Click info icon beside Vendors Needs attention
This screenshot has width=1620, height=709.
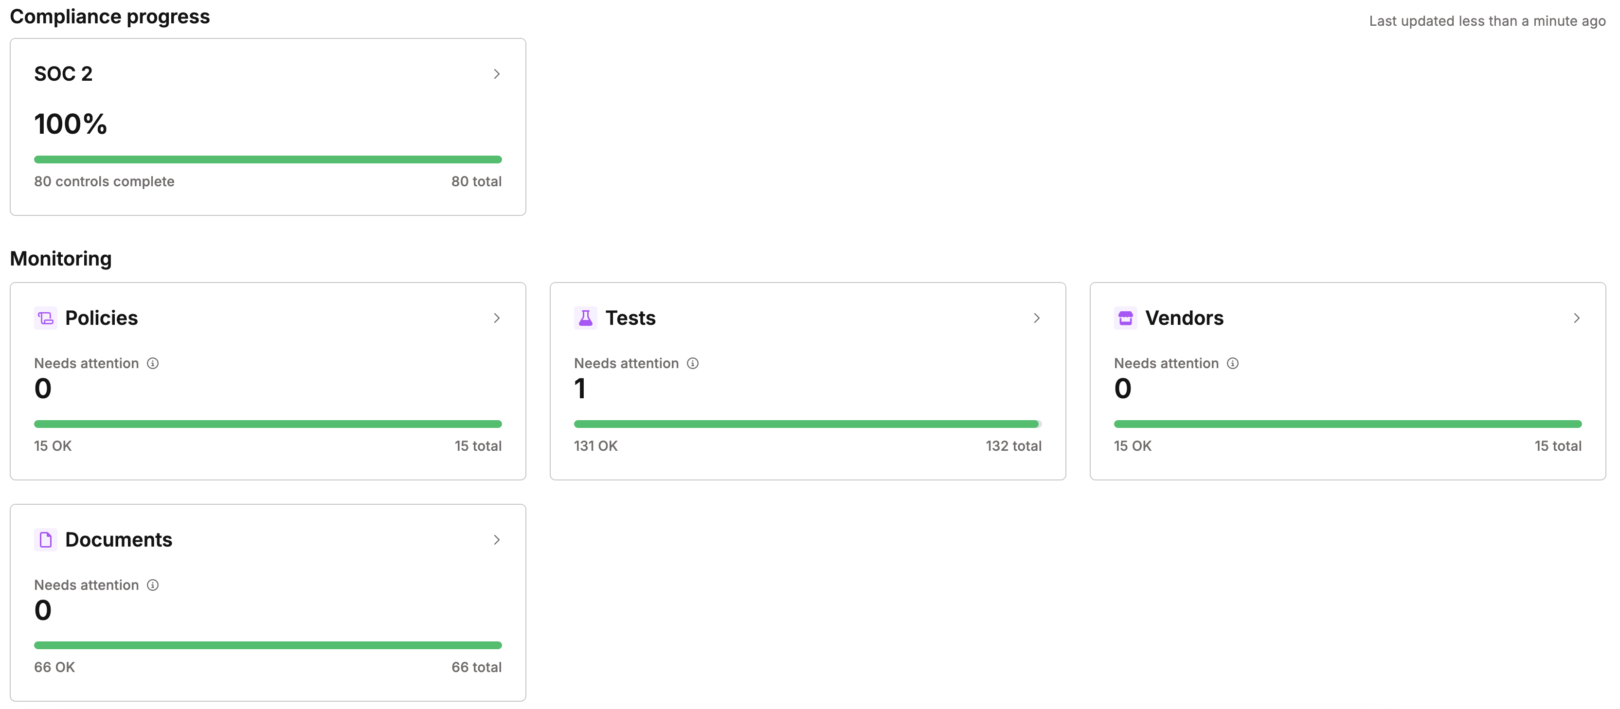[x=1233, y=363]
